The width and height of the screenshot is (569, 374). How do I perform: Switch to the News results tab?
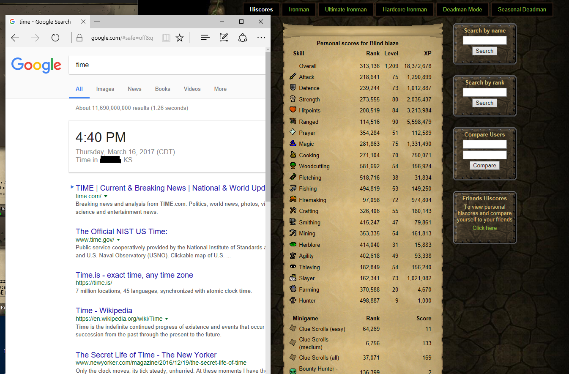point(134,89)
